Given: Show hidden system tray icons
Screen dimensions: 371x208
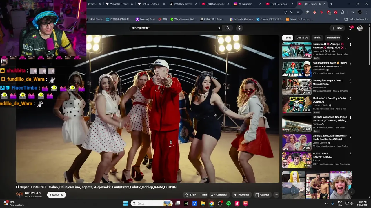Looking at the screenshot, I should (x=326, y=203).
